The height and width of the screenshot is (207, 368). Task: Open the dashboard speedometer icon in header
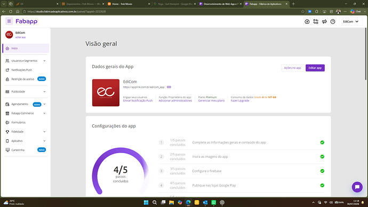[x=307, y=21]
